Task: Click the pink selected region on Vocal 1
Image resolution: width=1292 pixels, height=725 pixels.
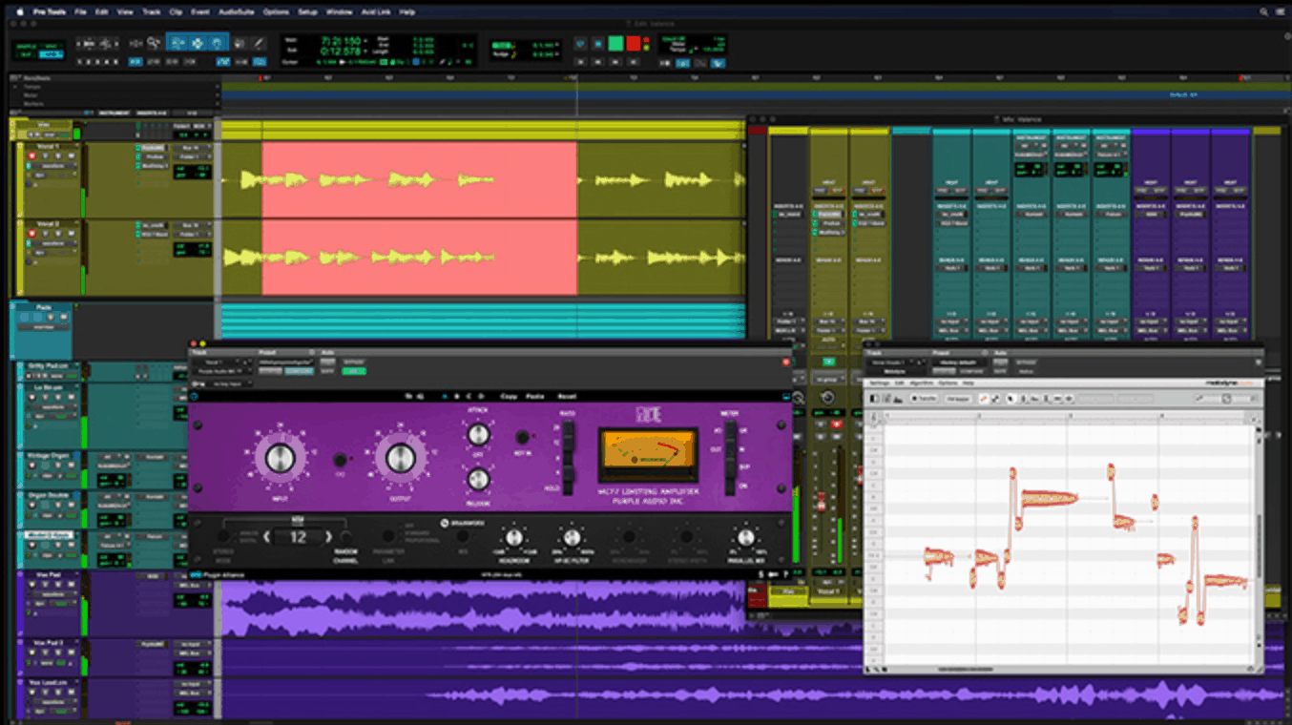Action: [x=419, y=179]
